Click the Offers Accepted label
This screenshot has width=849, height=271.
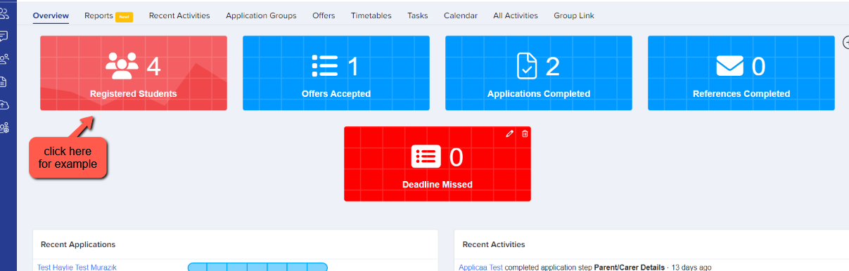click(336, 93)
